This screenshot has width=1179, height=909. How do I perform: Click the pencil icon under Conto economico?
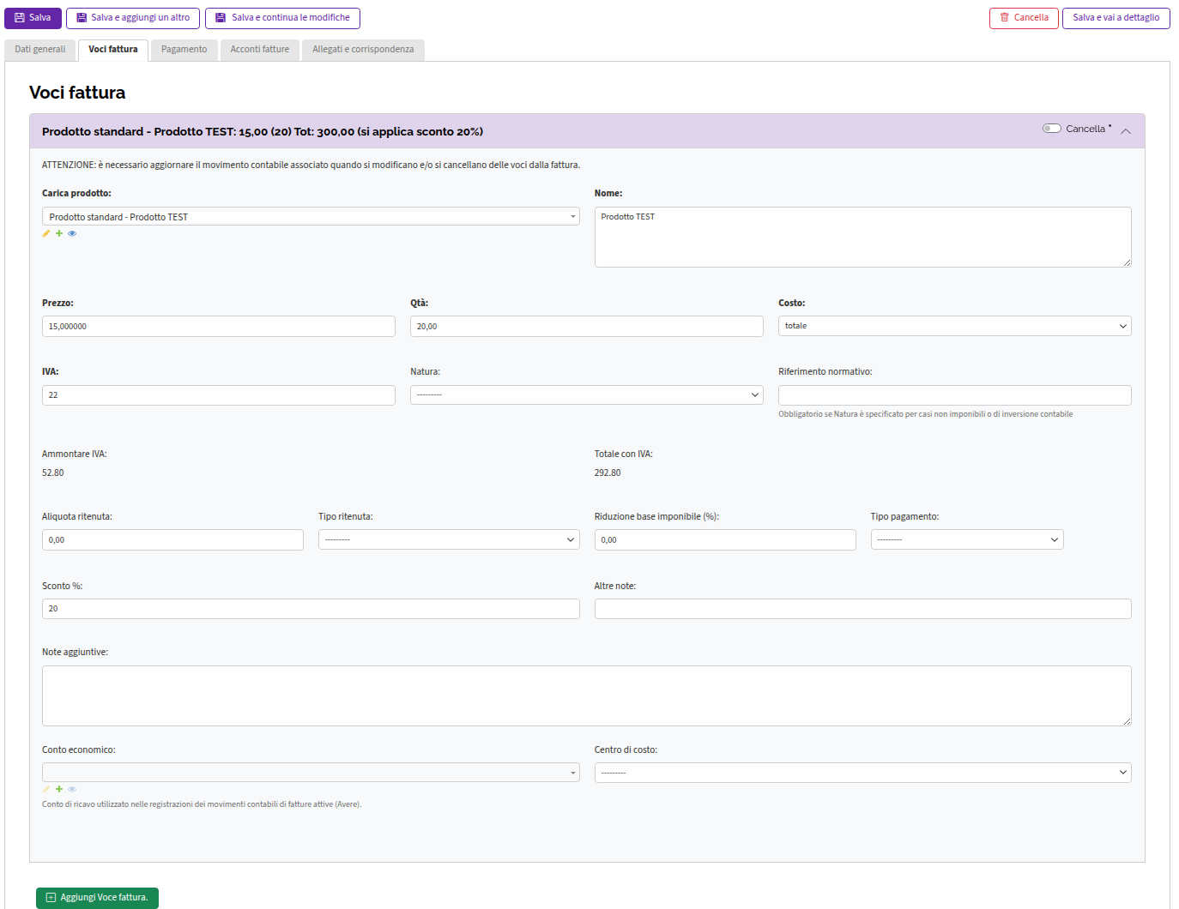46,789
